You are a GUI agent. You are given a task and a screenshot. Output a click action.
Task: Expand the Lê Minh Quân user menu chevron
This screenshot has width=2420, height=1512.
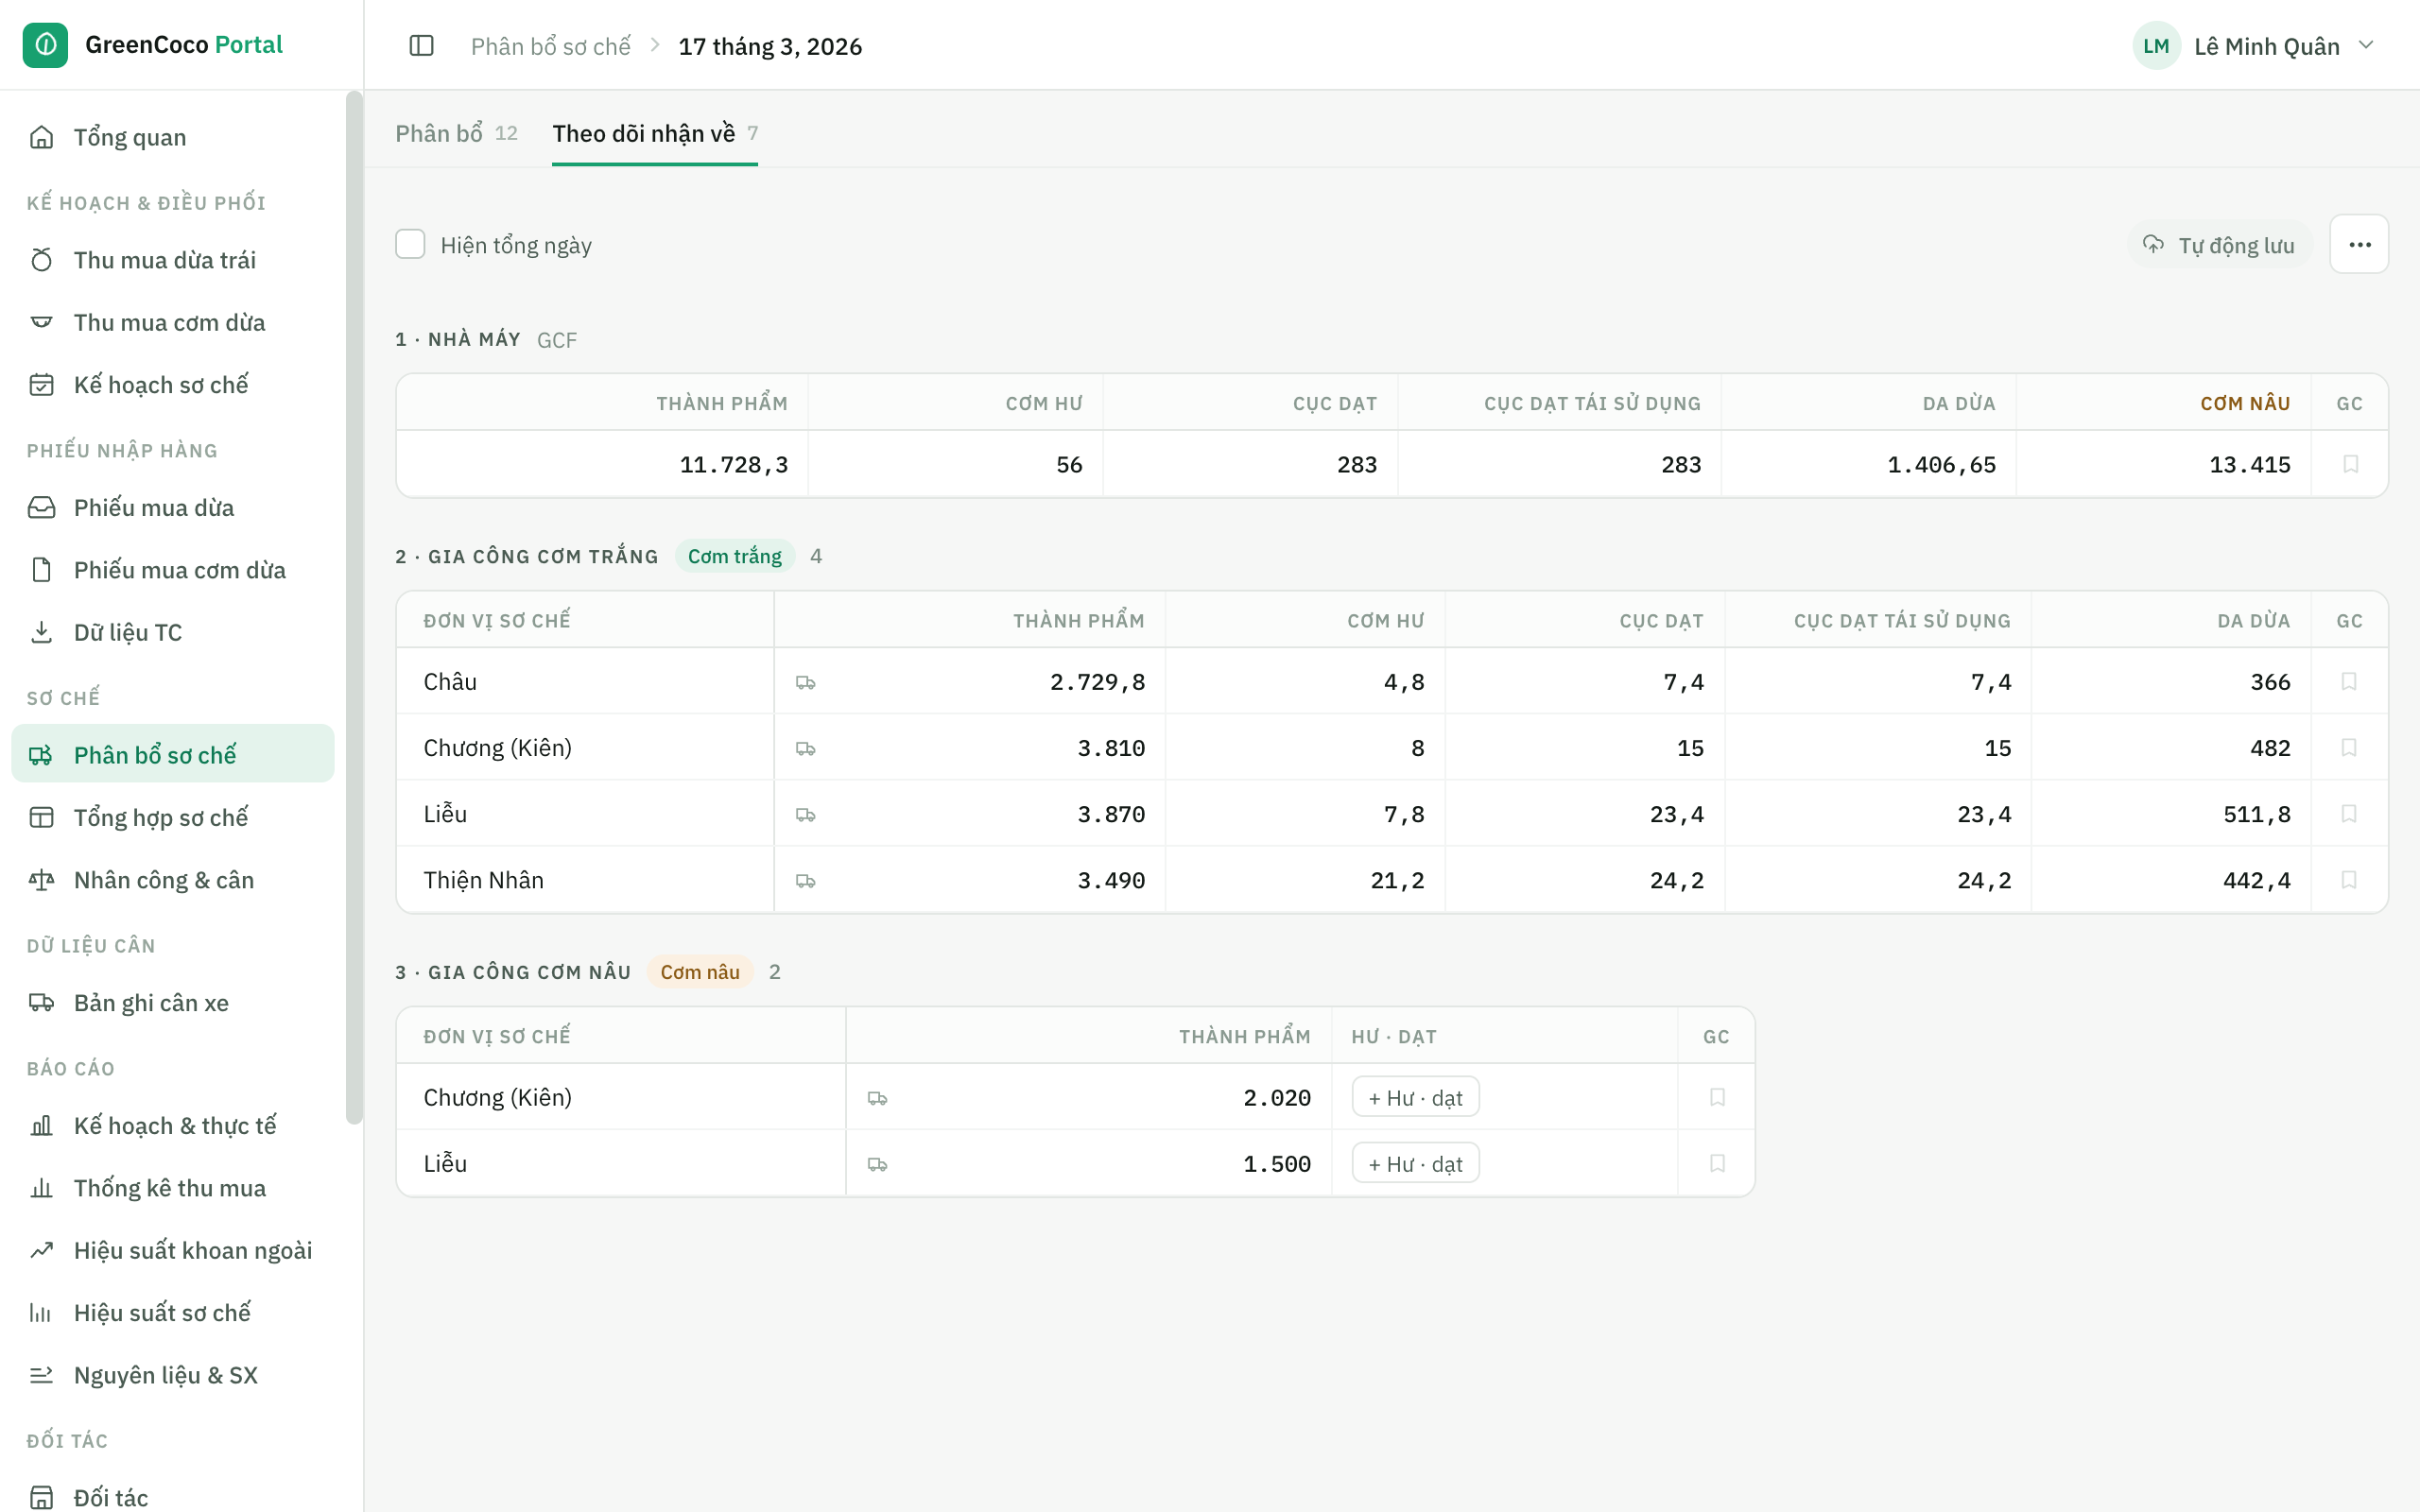click(2365, 45)
